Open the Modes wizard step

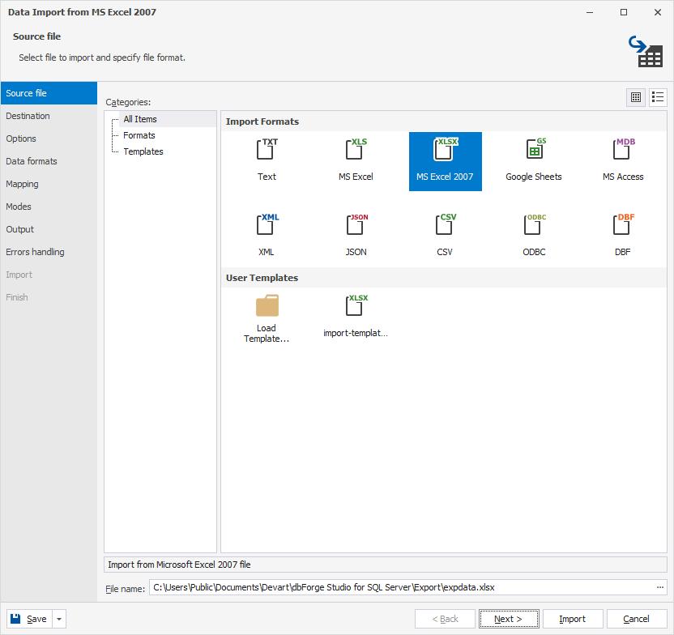coord(49,207)
